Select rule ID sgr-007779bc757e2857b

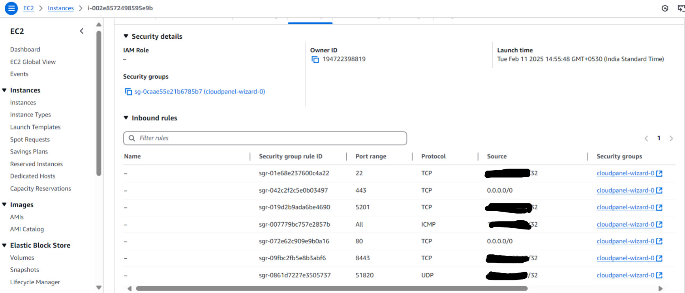295,224
